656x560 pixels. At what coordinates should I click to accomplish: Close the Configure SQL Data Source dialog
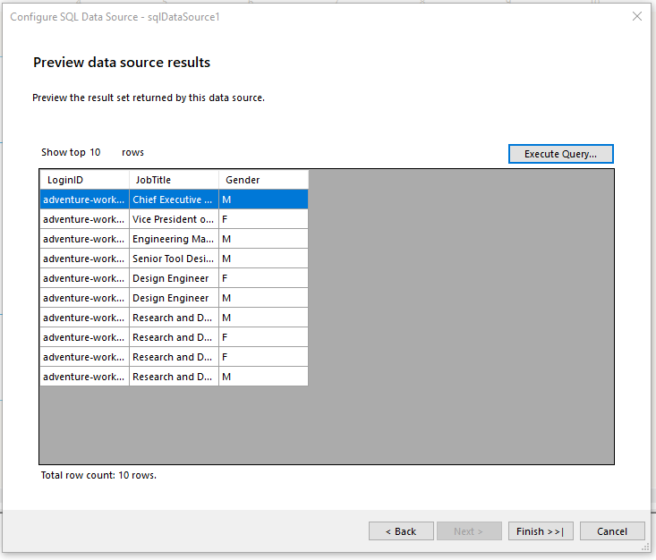coord(637,16)
